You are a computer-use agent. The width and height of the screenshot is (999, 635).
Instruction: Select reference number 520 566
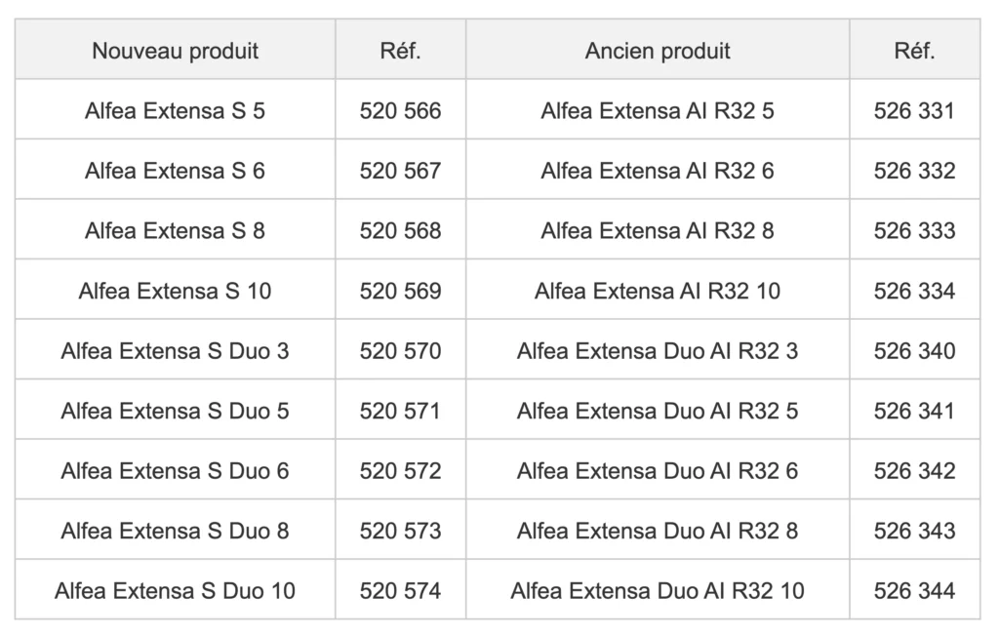400,110
